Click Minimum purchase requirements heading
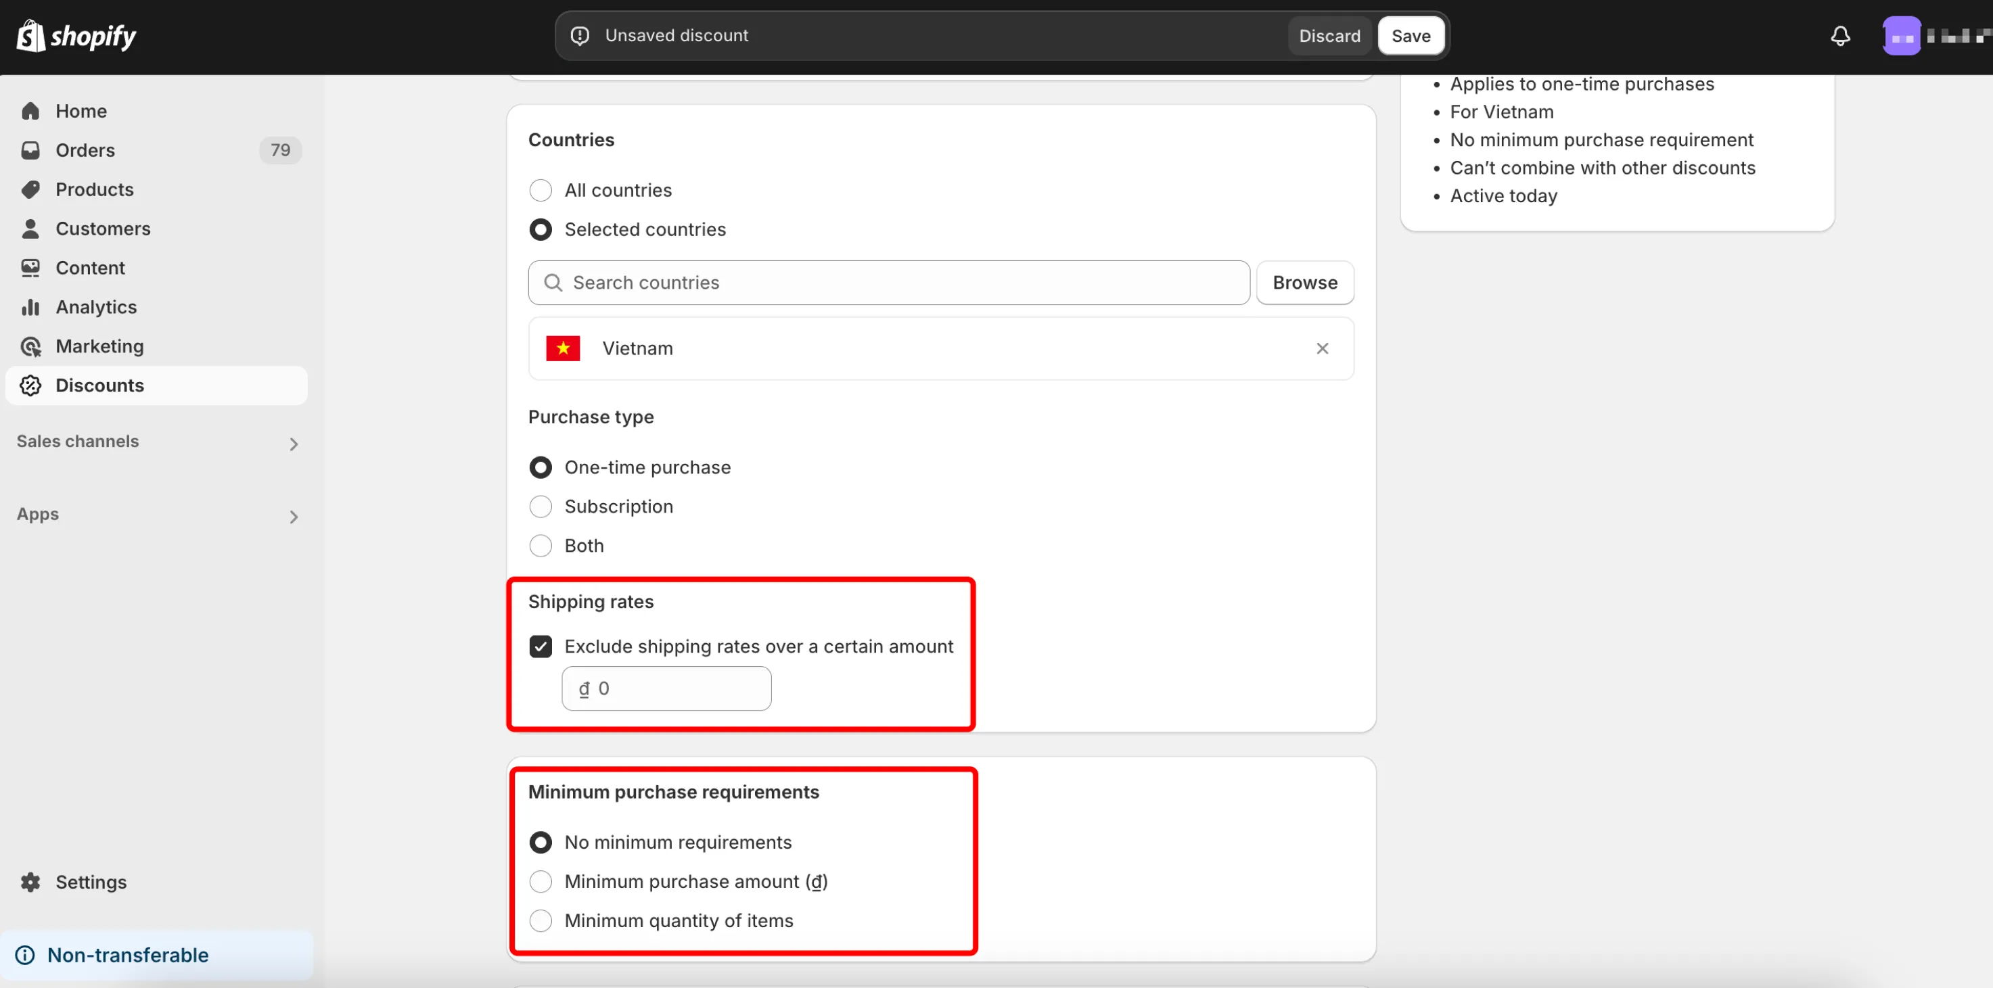This screenshot has height=988, width=1993. coord(673,793)
